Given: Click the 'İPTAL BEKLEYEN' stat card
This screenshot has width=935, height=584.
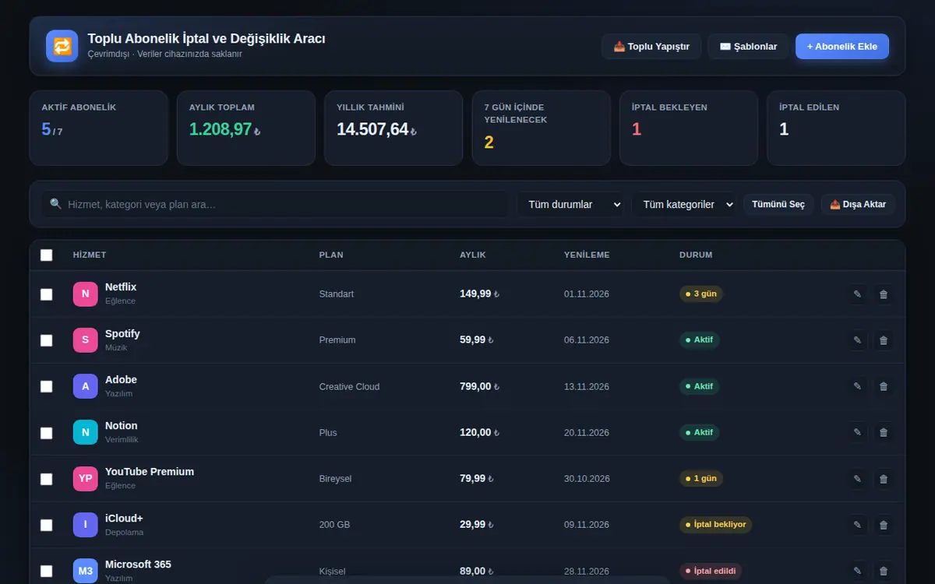Looking at the screenshot, I should pos(689,128).
